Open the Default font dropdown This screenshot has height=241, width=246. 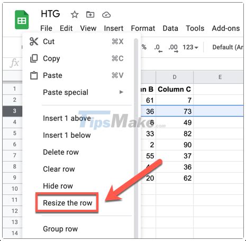click(227, 47)
